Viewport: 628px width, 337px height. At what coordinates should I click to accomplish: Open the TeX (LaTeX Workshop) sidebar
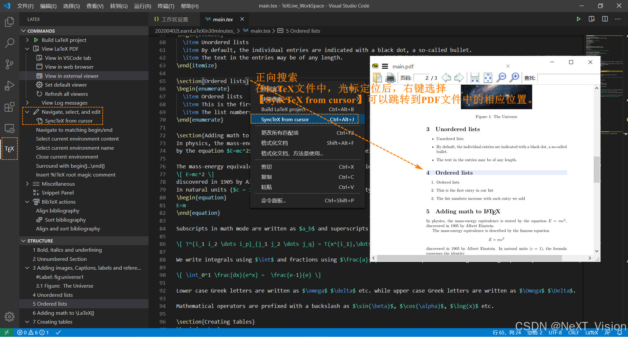click(9, 149)
